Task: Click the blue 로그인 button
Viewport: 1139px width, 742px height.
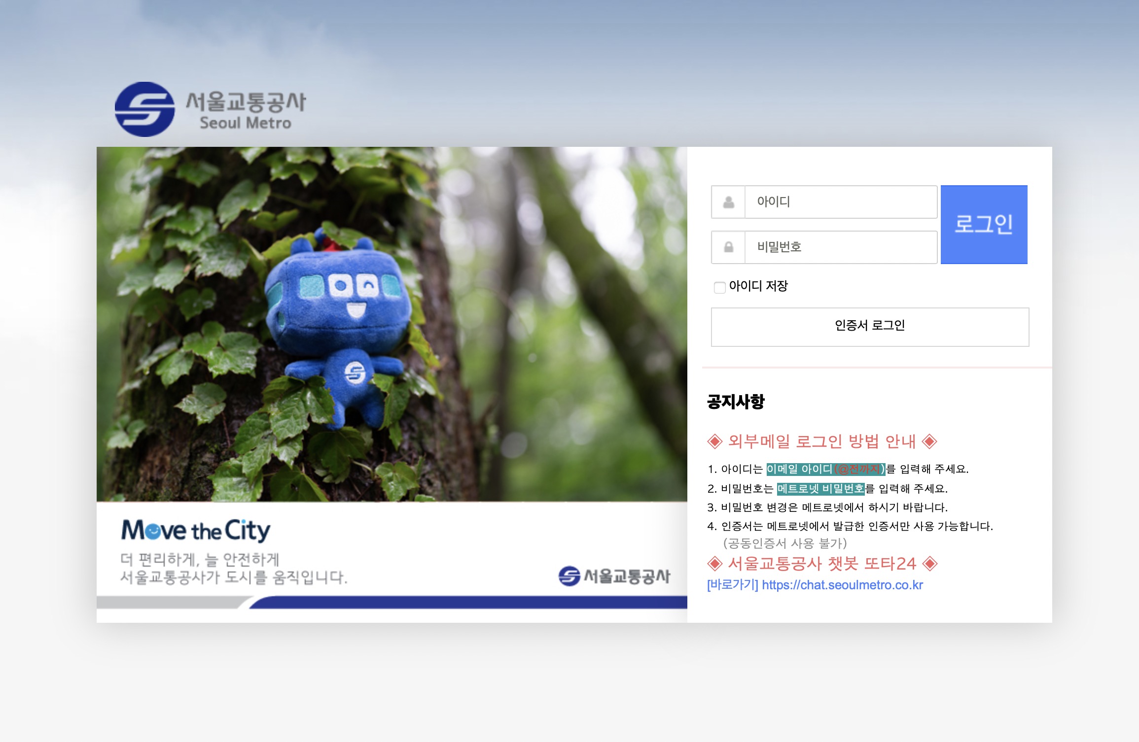Action: [x=984, y=225]
